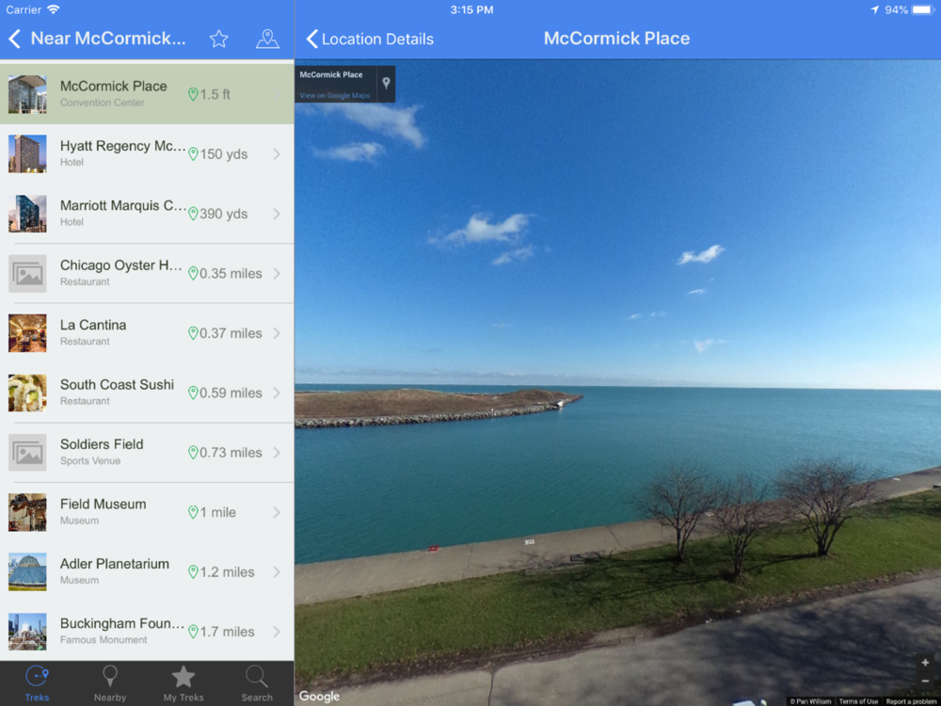Click location pin beside 0.37 miles

click(x=193, y=333)
